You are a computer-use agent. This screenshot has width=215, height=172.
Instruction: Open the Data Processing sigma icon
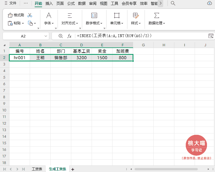tap(157, 15)
